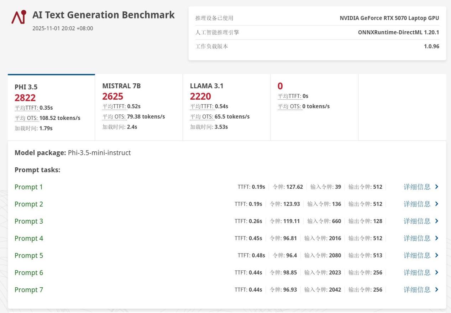
Task: Click the AI benchmark logo icon
Action: 19,17
